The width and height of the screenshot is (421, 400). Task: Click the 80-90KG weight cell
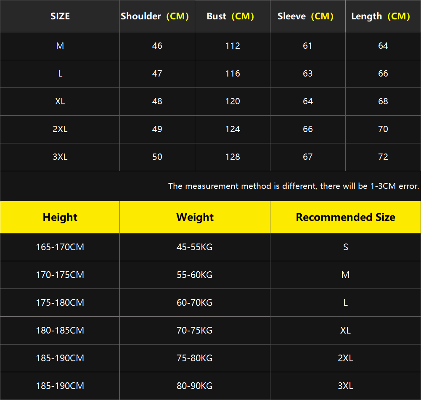pos(195,386)
